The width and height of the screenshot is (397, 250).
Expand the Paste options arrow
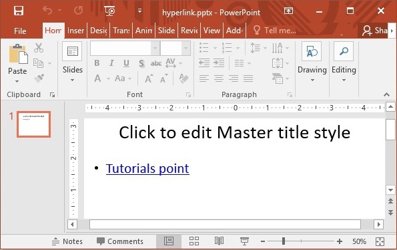17,81
